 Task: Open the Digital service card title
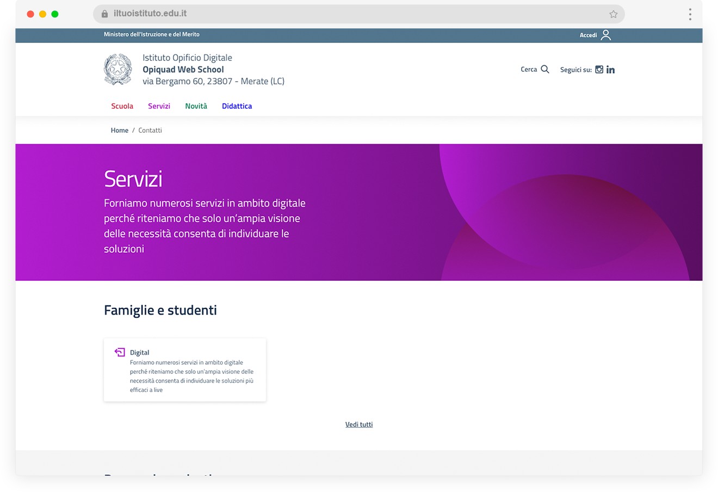[140, 353]
